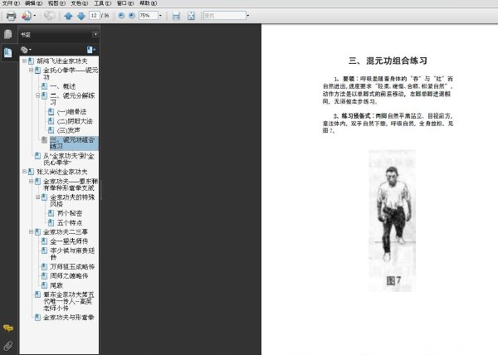Go to the next page with down arrow

[x=81, y=16]
